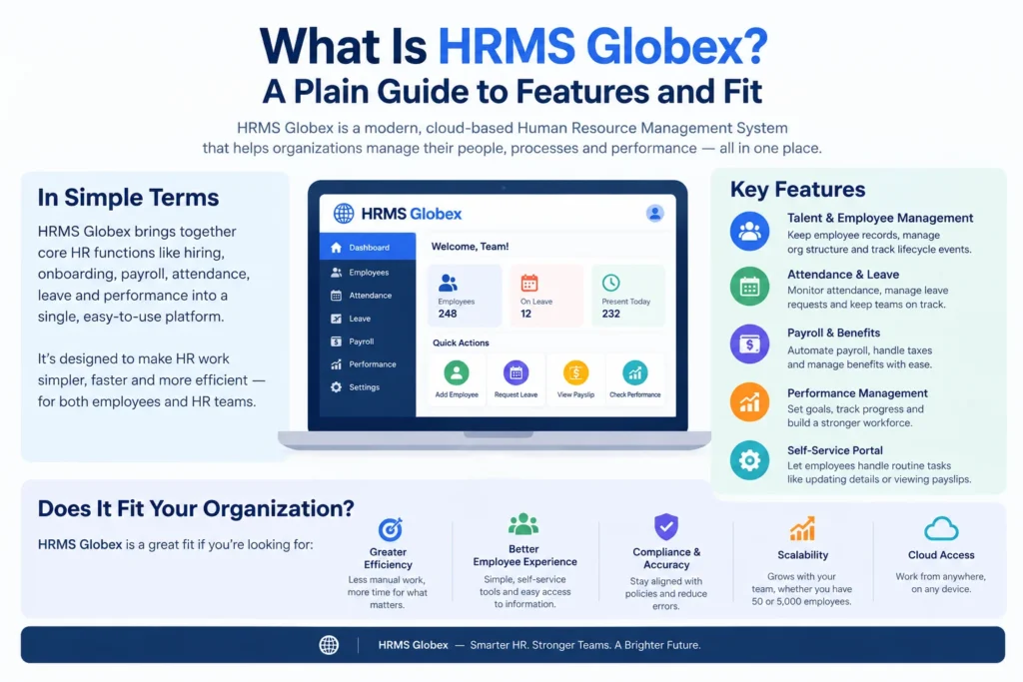This screenshot has width=1023, height=682.
Task: Click the Employees 248 stat card
Action: pyautogui.click(x=465, y=296)
